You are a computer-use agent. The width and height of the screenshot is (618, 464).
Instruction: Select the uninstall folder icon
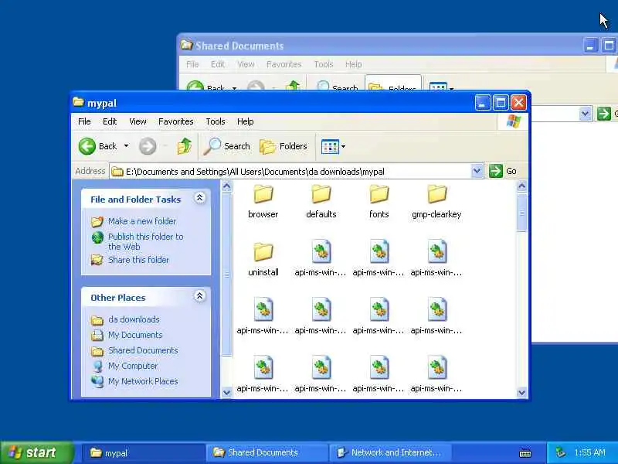263,252
